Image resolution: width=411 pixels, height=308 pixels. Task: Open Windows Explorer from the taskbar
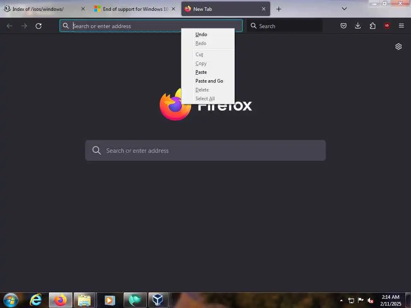(x=84, y=300)
